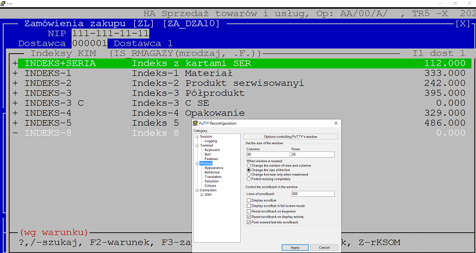
Task: Click the 395.000 quantity value
Action: coord(445,93)
